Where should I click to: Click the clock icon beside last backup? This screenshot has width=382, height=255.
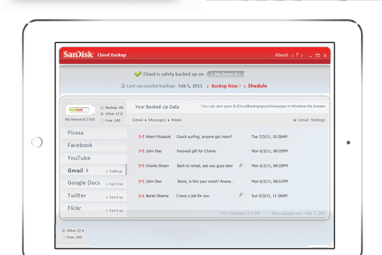point(123,86)
